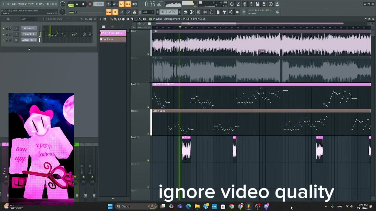Click the hat-shaped stamp icon in toolbar

click(134, 12)
